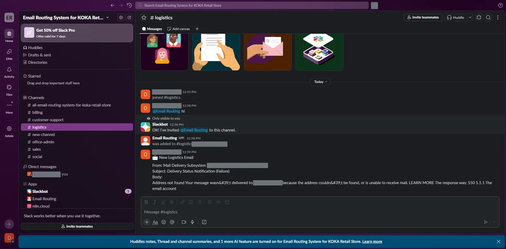This screenshot has height=249, width=506.
Task: Go back in history with the left arrow
Action: tap(112, 5)
